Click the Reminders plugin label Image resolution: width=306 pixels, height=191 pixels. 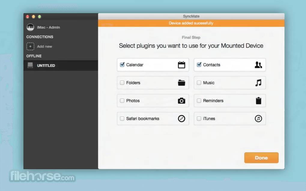(x=213, y=101)
